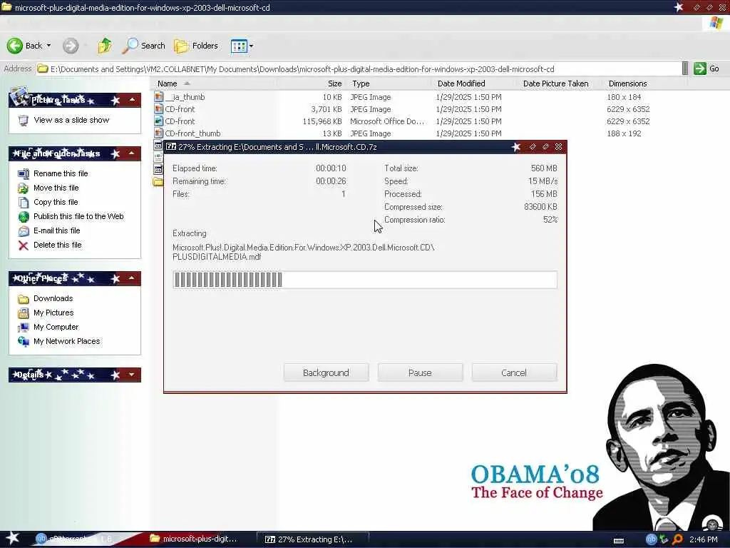Screen dimensions: 730x548
Task: Select the CD-front_thumb file
Action: click(192, 133)
